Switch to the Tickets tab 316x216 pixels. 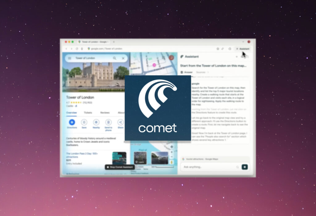tap(88, 113)
